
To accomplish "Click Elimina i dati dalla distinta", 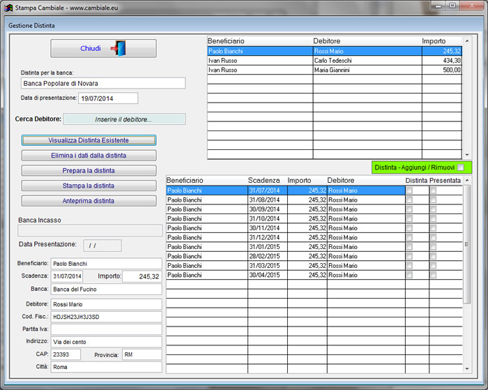I will pyautogui.click(x=89, y=156).
